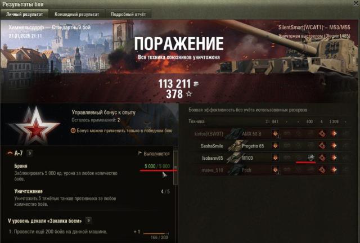Image resolution: width=360 pixels, height=243 pixels.
Task: Click the credits coin icon next to 113 211
Action: (196, 84)
